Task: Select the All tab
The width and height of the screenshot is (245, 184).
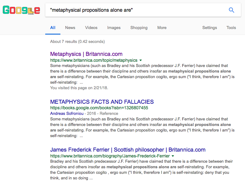Action: point(53,28)
